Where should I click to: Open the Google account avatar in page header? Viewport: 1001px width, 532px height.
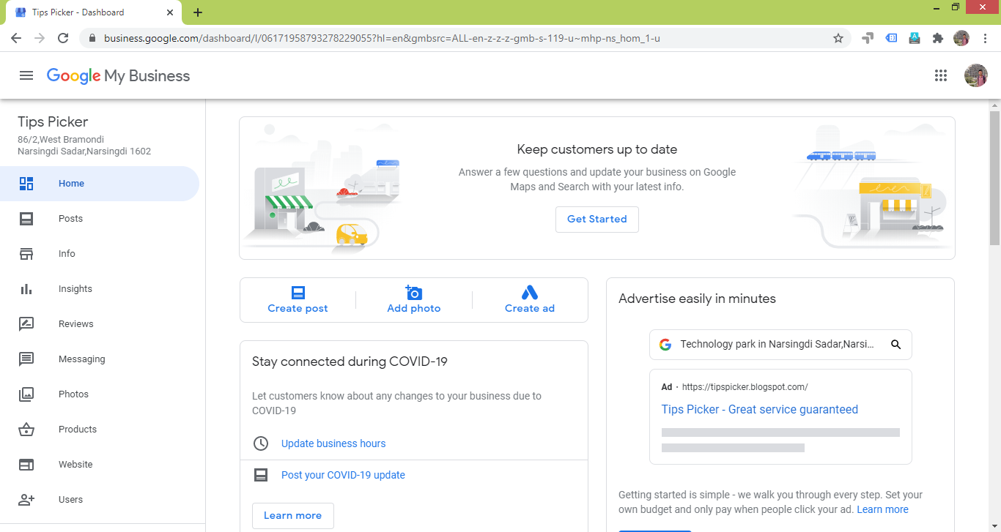pyautogui.click(x=976, y=75)
